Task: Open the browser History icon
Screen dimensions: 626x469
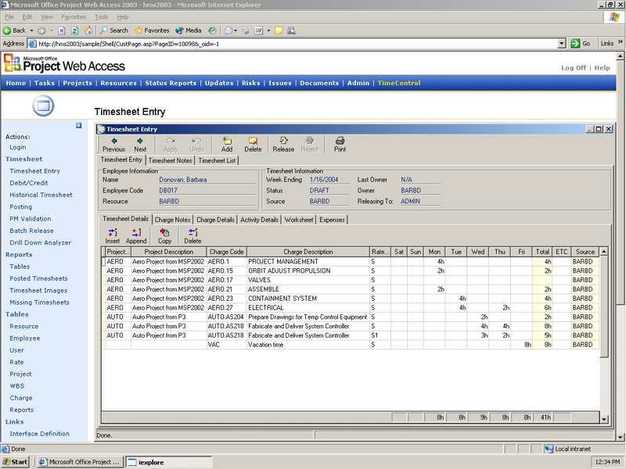Action: [x=212, y=30]
